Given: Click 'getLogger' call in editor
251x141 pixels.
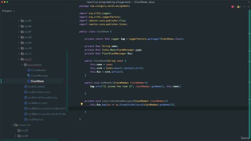Looking at the screenshot, I should [x=153, y=39].
